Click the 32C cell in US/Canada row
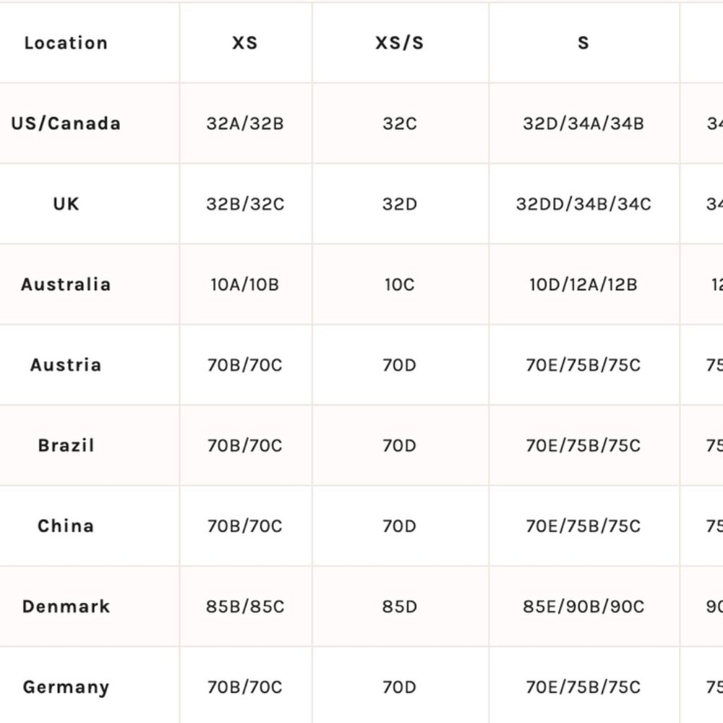 (x=400, y=124)
